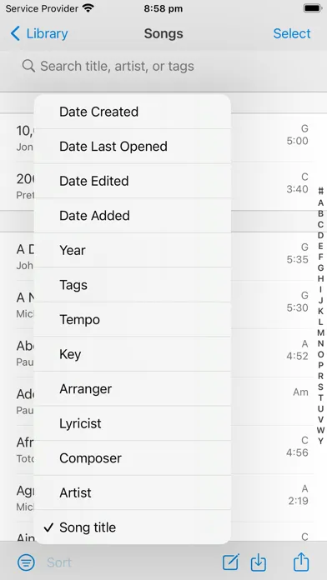Open the compose new song icon

click(231, 562)
